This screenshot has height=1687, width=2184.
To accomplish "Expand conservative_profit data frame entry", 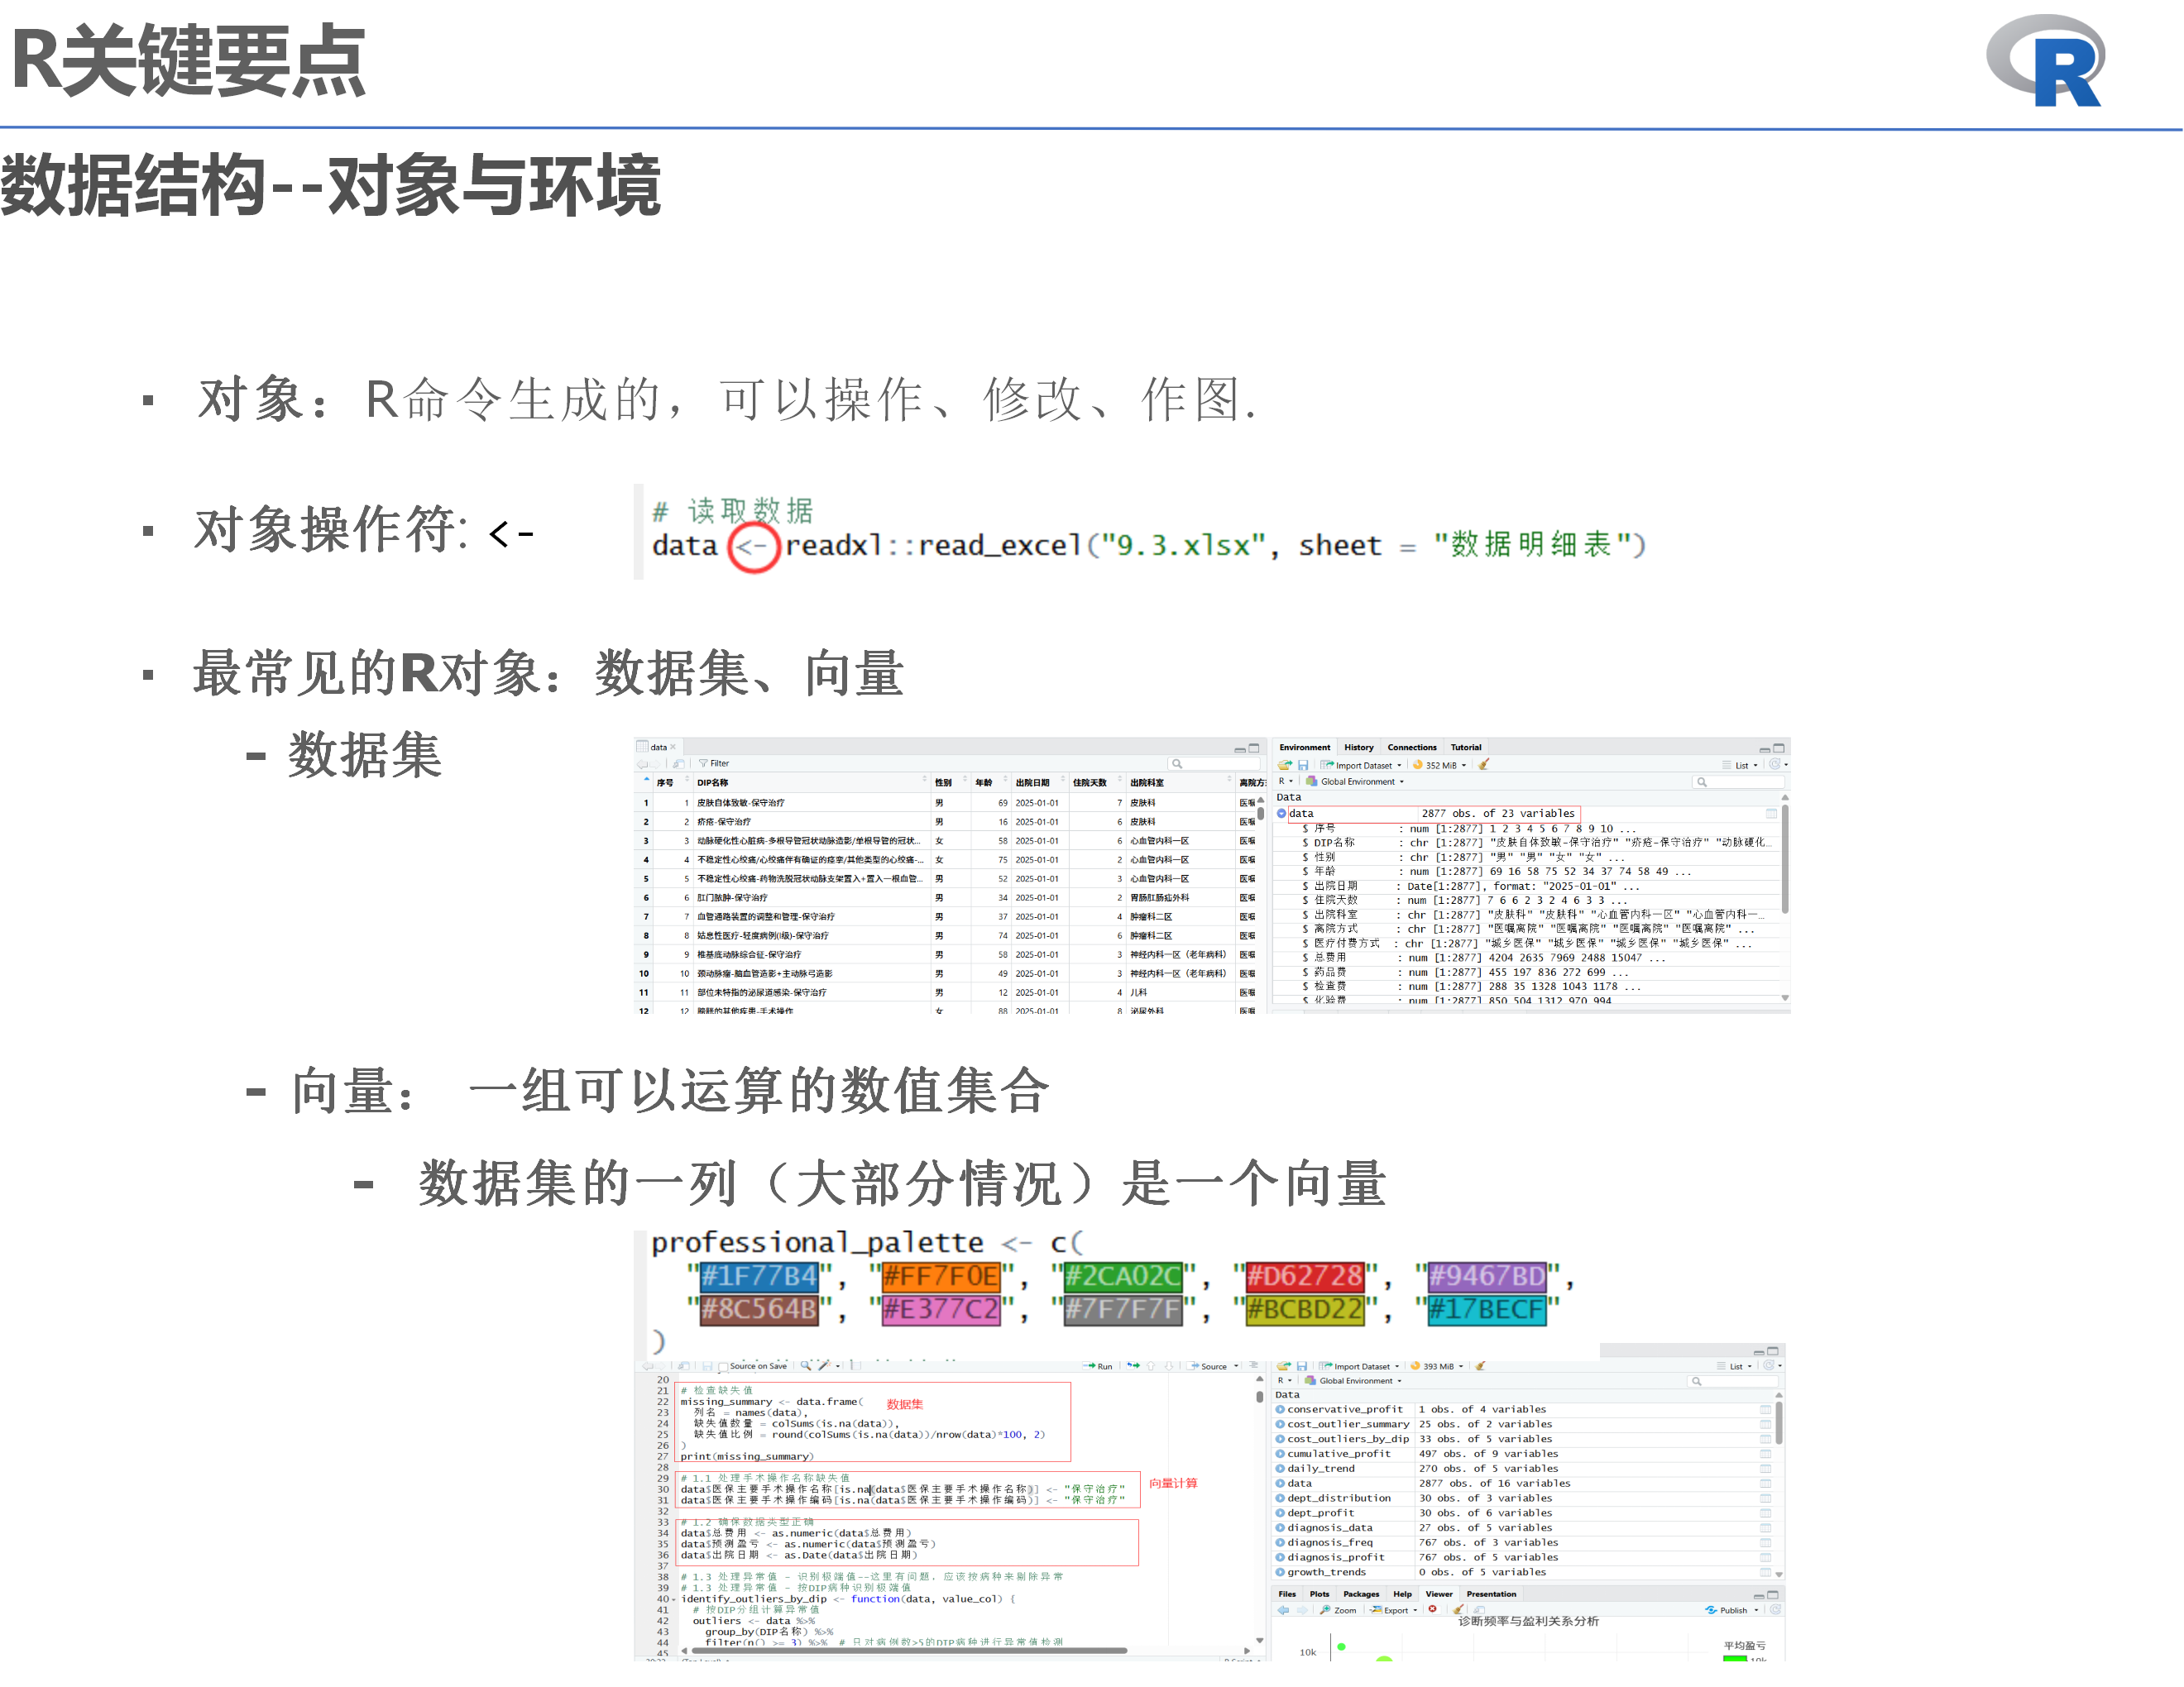I will click(x=1280, y=1409).
